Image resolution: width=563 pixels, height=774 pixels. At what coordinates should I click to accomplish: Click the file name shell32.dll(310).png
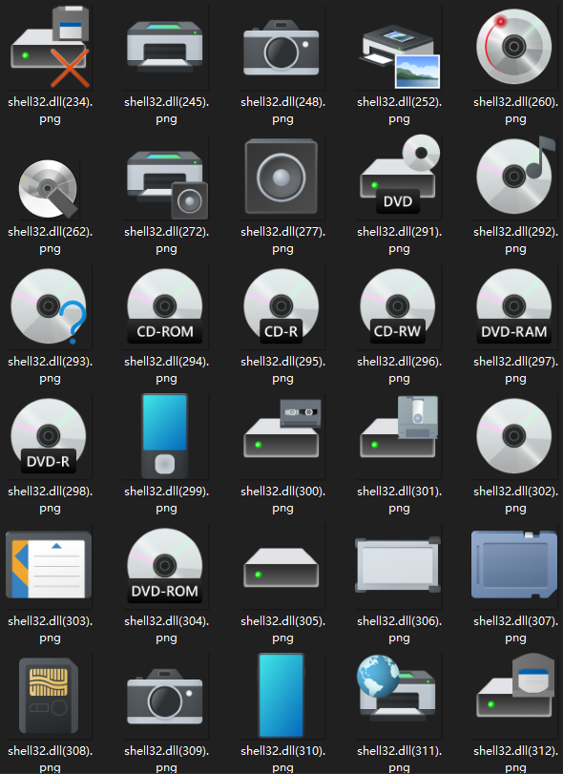[282, 759]
